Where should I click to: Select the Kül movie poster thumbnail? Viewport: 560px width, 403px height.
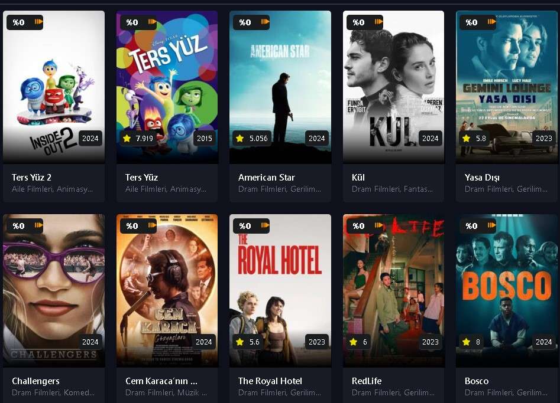click(x=394, y=87)
